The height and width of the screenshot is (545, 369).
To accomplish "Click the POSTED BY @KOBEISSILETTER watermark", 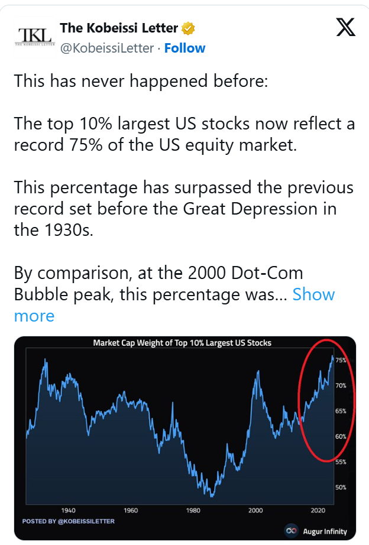I will tap(68, 521).
